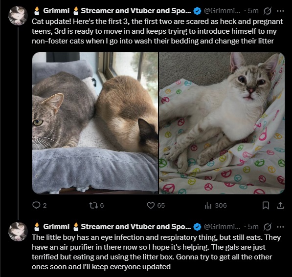Image resolution: width=292 pixels, height=277 pixels.
Task: Open Grimmi display name on first tweet
Action: 112,11
